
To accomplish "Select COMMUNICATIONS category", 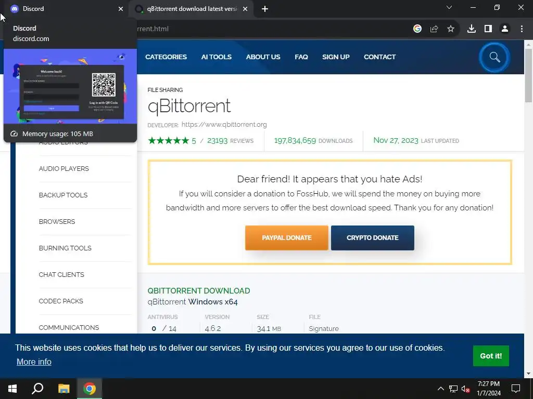I will [x=69, y=327].
